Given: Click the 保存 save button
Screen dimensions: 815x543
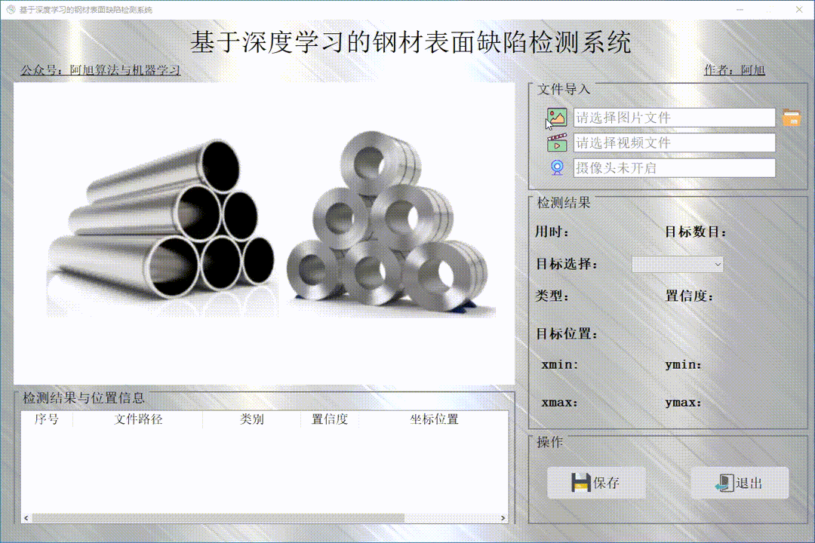Looking at the screenshot, I should point(596,483).
